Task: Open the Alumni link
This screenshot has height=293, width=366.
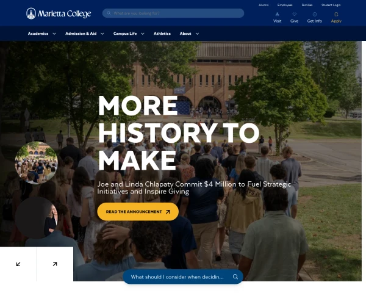Action: (x=264, y=5)
